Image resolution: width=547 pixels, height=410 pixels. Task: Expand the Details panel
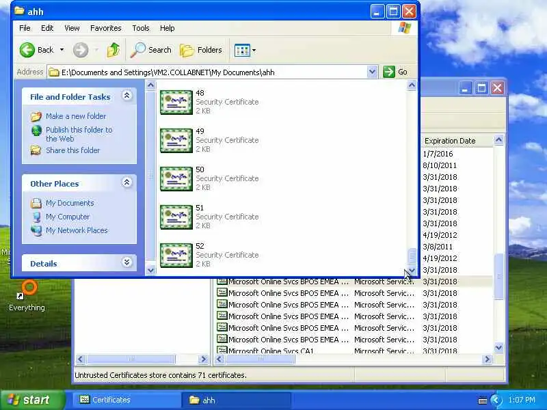127,262
